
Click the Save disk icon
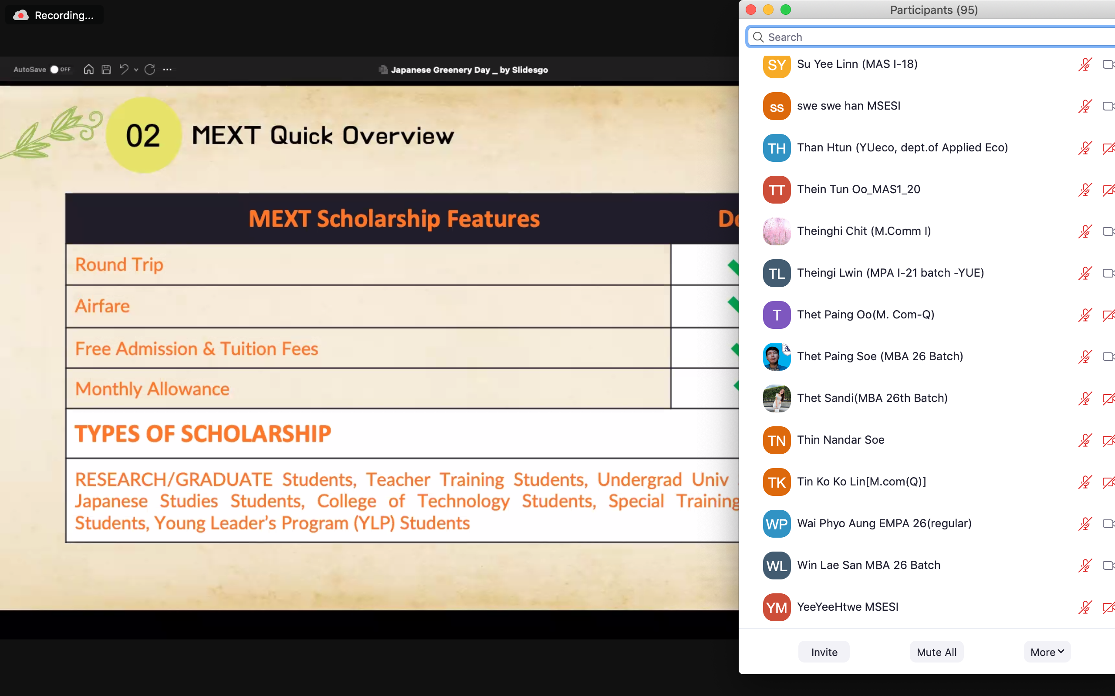106,70
